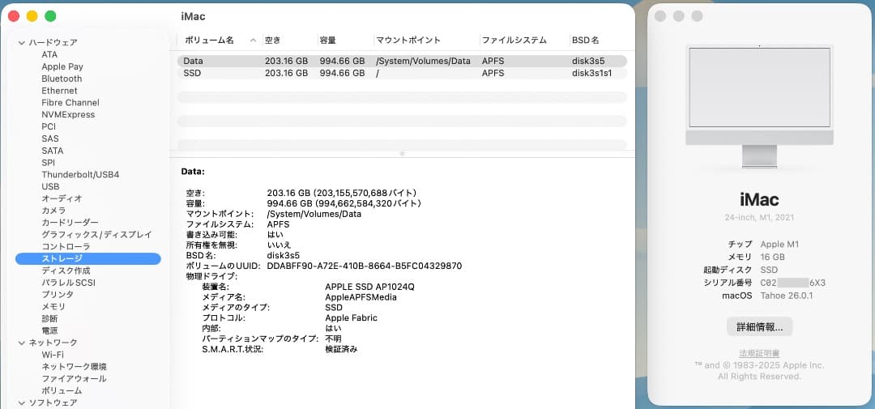Click /System/Volumes/Data in the table row

point(424,62)
